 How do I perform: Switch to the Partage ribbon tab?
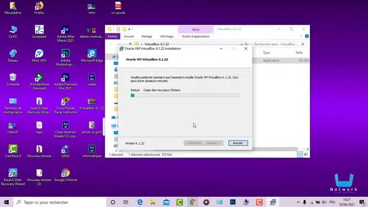pyautogui.click(x=147, y=36)
